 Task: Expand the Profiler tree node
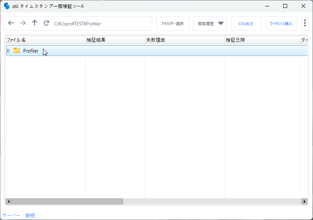[x=9, y=51]
